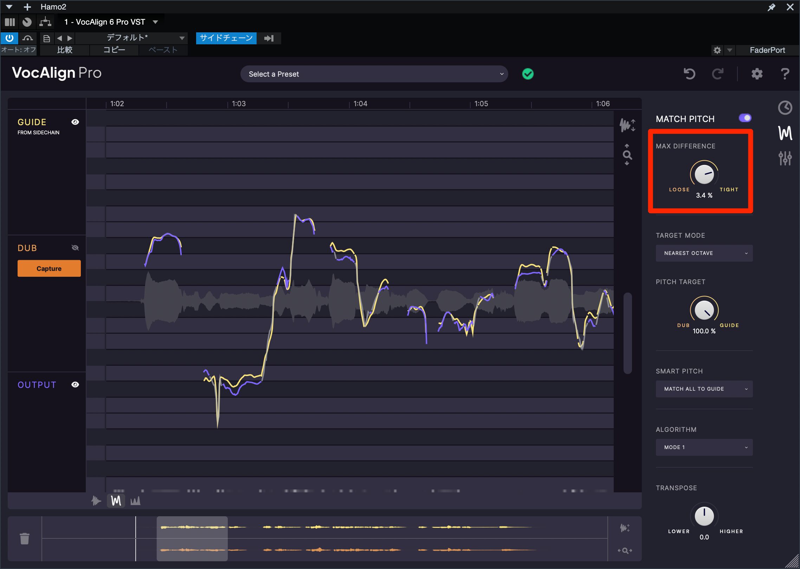Open the dropdown arrow next to FaderPort gear
Screen dimensions: 800x569
click(730, 50)
